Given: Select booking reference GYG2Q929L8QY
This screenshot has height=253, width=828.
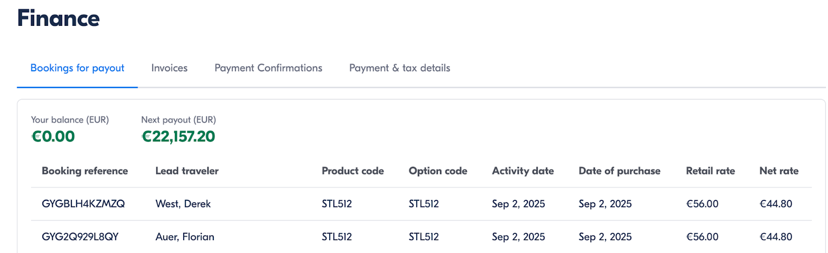Looking at the screenshot, I should pos(80,237).
